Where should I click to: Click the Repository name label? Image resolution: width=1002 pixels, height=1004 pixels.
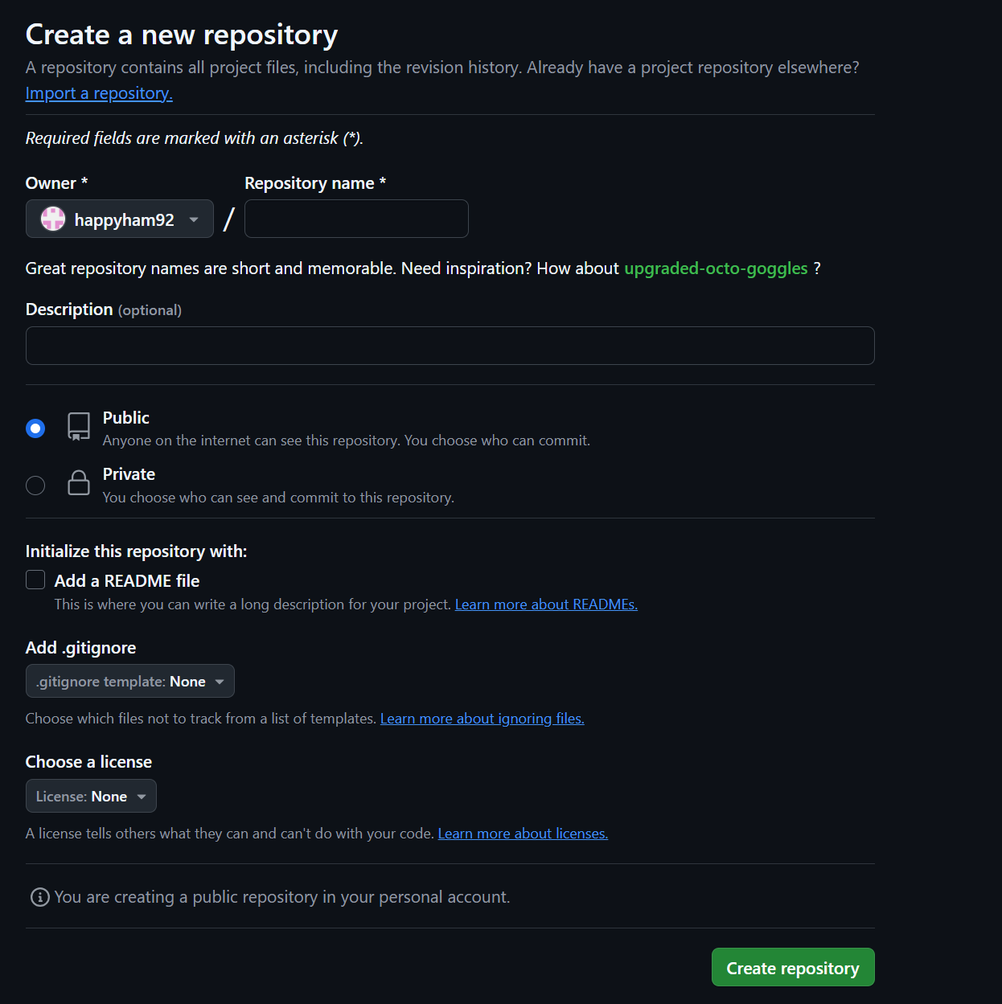click(315, 183)
